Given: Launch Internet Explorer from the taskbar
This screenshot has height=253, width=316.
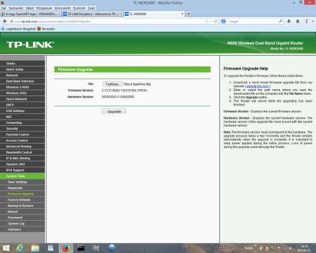Looking at the screenshot, I should click(x=20, y=248).
